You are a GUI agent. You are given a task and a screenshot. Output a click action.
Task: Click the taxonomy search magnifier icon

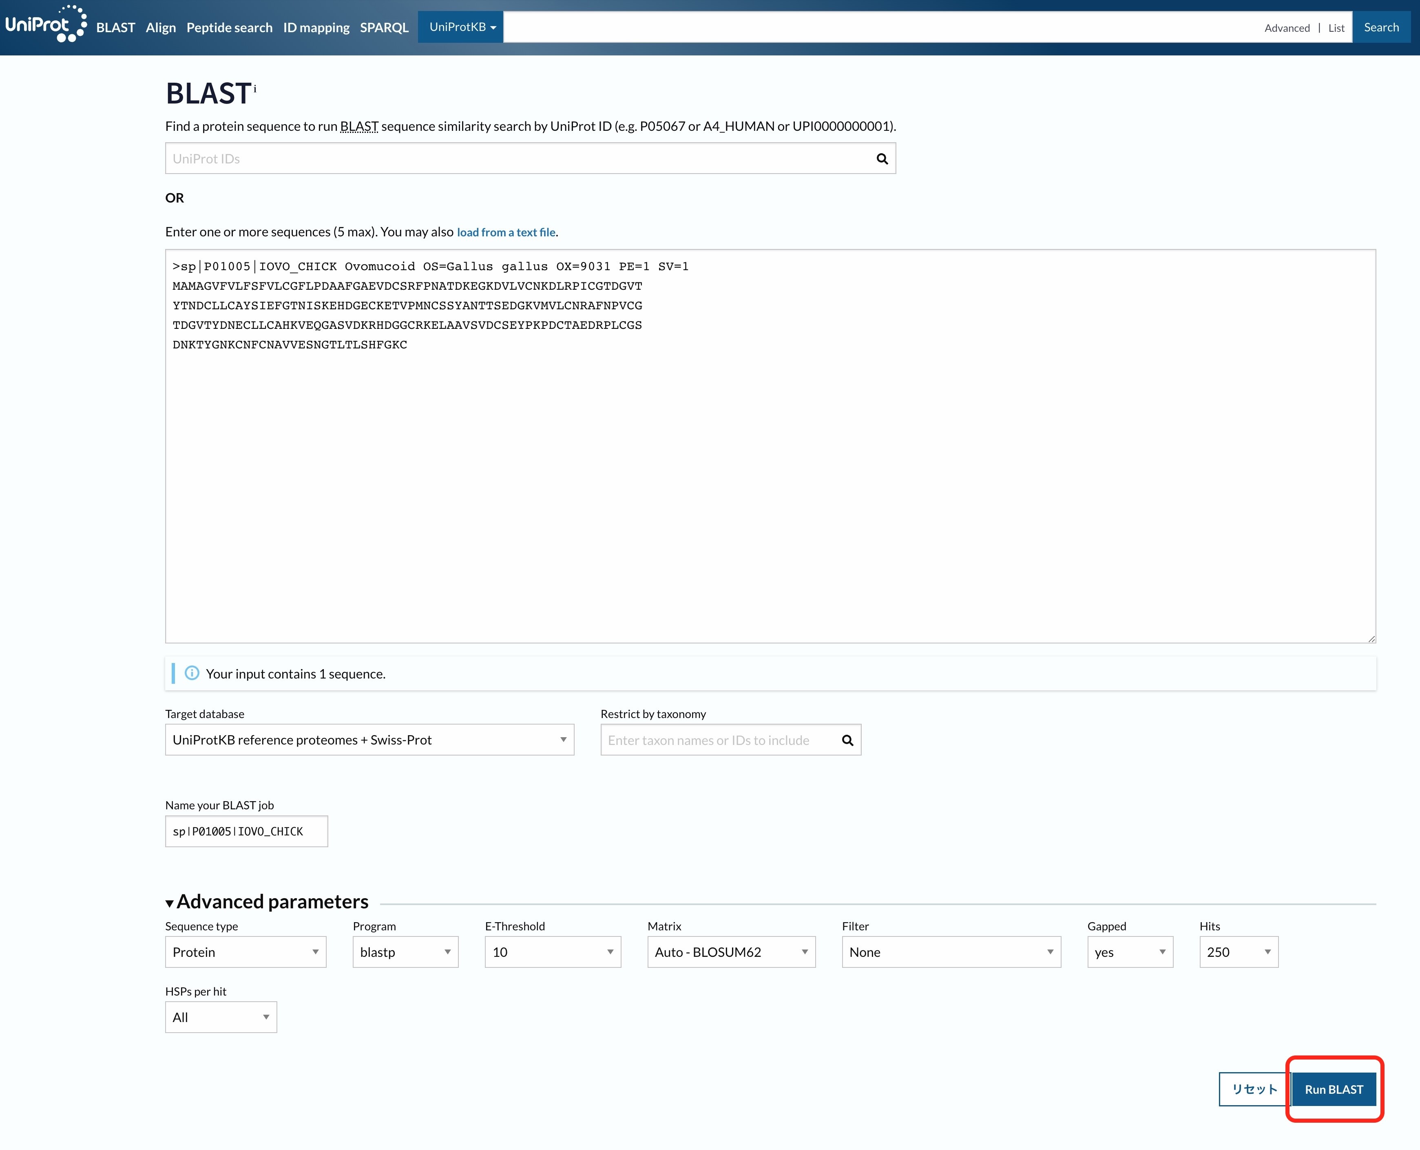coord(847,740)
